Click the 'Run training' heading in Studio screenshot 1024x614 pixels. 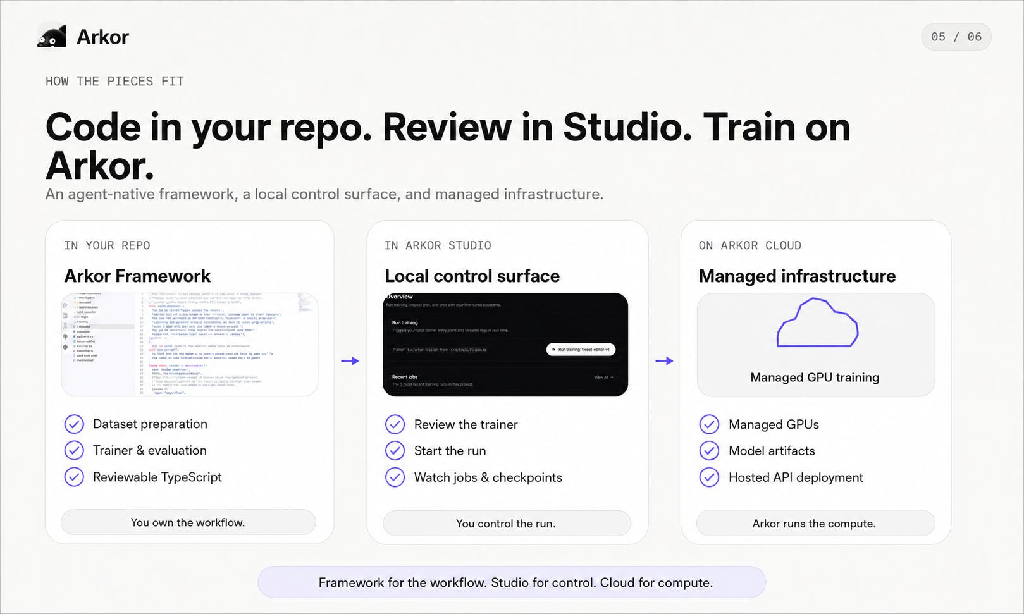point(405,322)
